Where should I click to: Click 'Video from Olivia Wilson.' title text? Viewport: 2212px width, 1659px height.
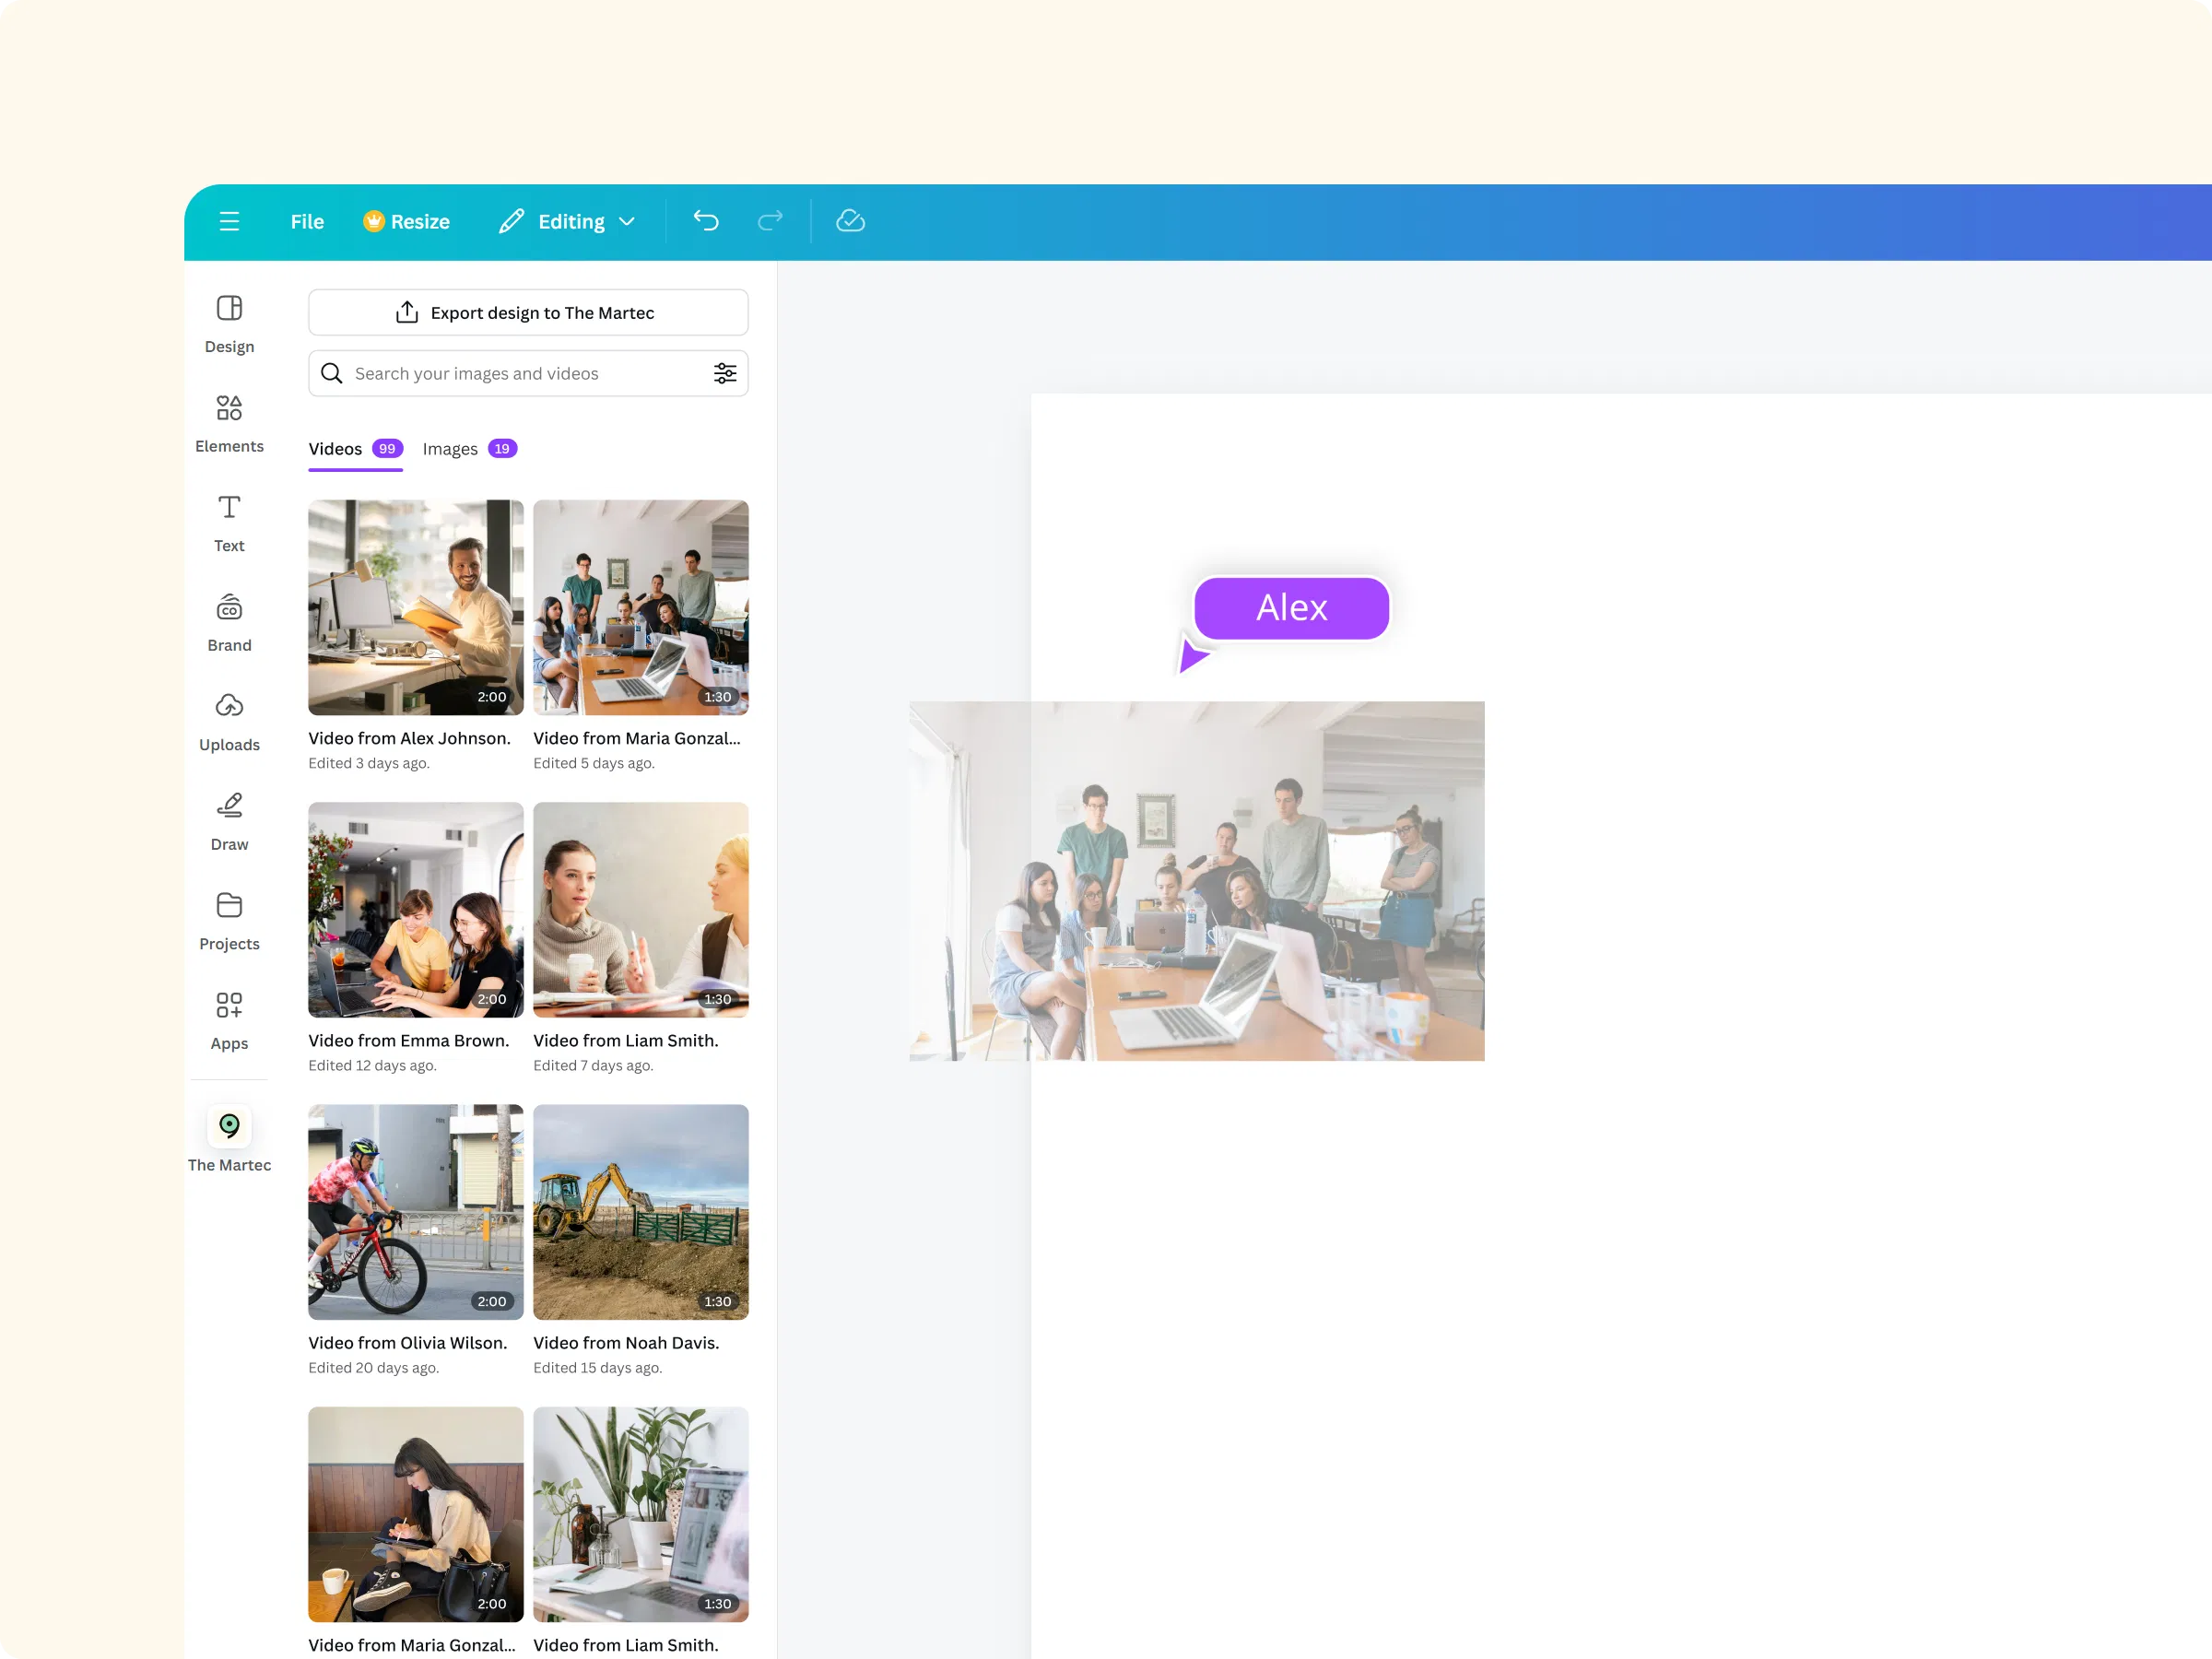[x=407, y=1343]
